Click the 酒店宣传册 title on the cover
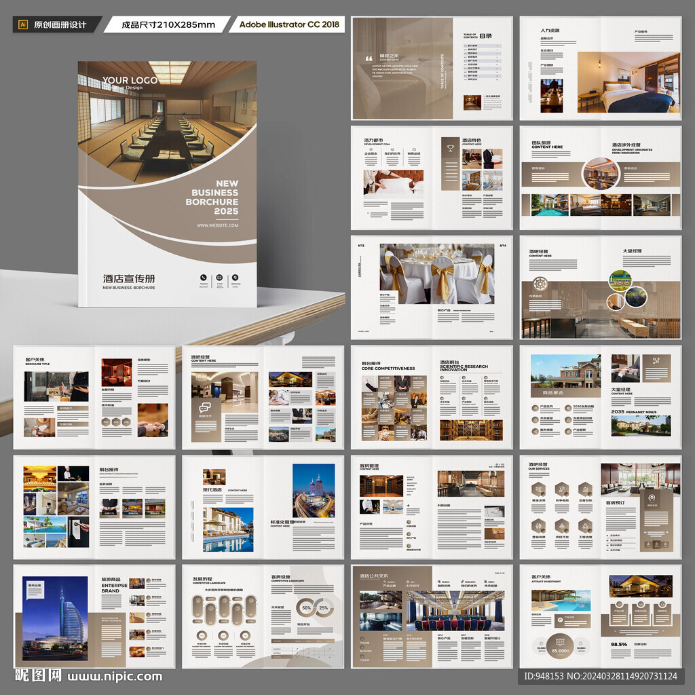The width and height of the screenshot is (695, 695). [x=129, y=278]
